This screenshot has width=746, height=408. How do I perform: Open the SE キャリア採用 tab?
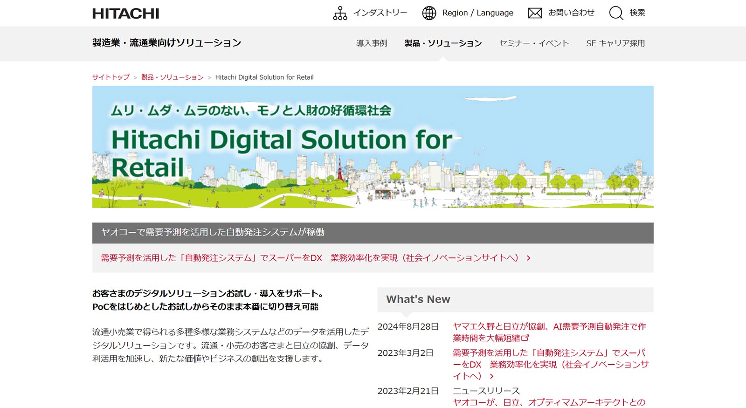point(615,43)
